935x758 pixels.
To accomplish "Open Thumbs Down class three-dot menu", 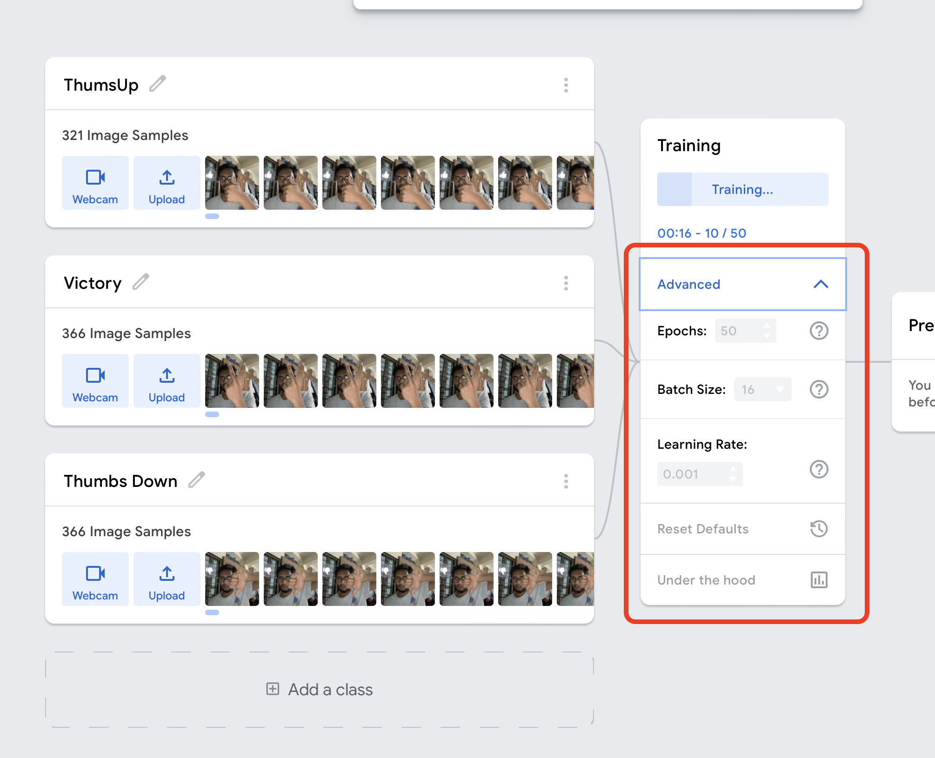I will (566, 481).
